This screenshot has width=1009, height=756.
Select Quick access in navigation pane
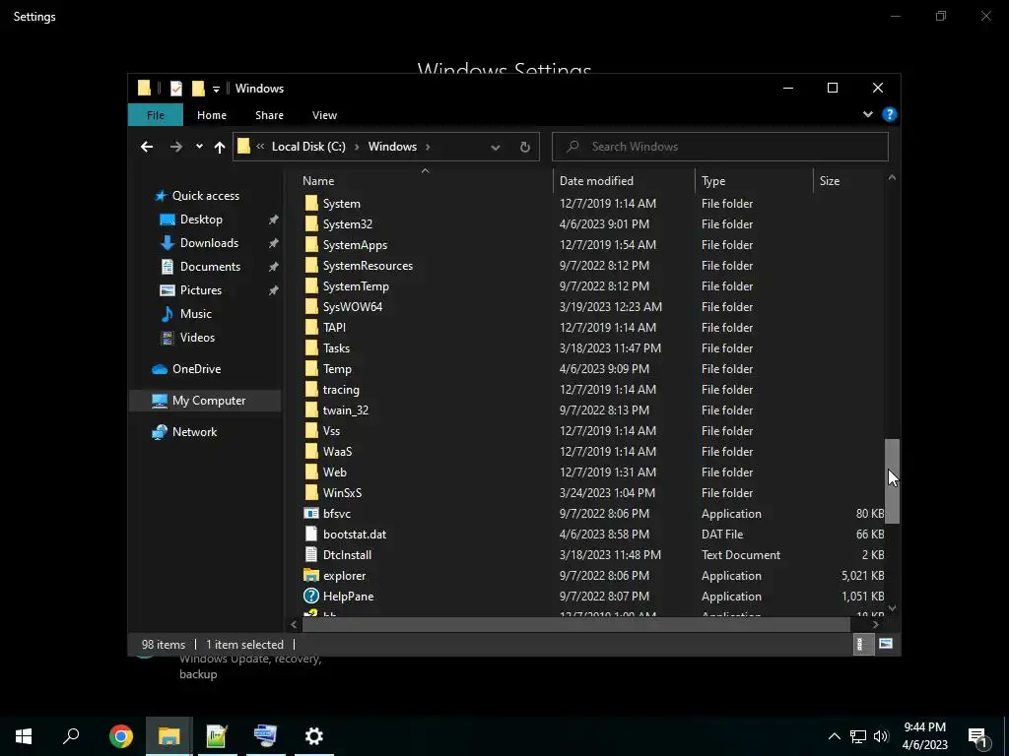click(206, 196)
